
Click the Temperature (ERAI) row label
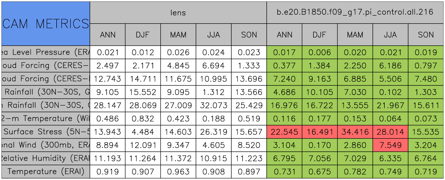click(x=46, y=172)
